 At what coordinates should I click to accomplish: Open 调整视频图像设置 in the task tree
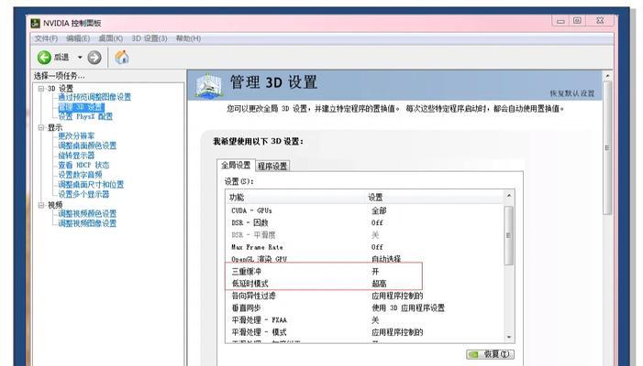coord(87,223)
